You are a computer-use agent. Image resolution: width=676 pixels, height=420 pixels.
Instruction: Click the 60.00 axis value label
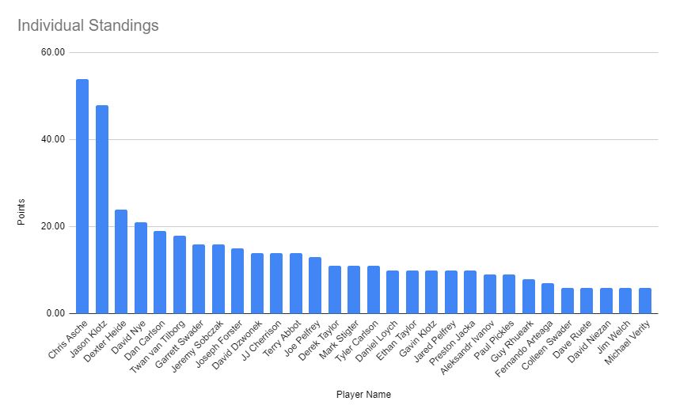(x=53, y=53)
